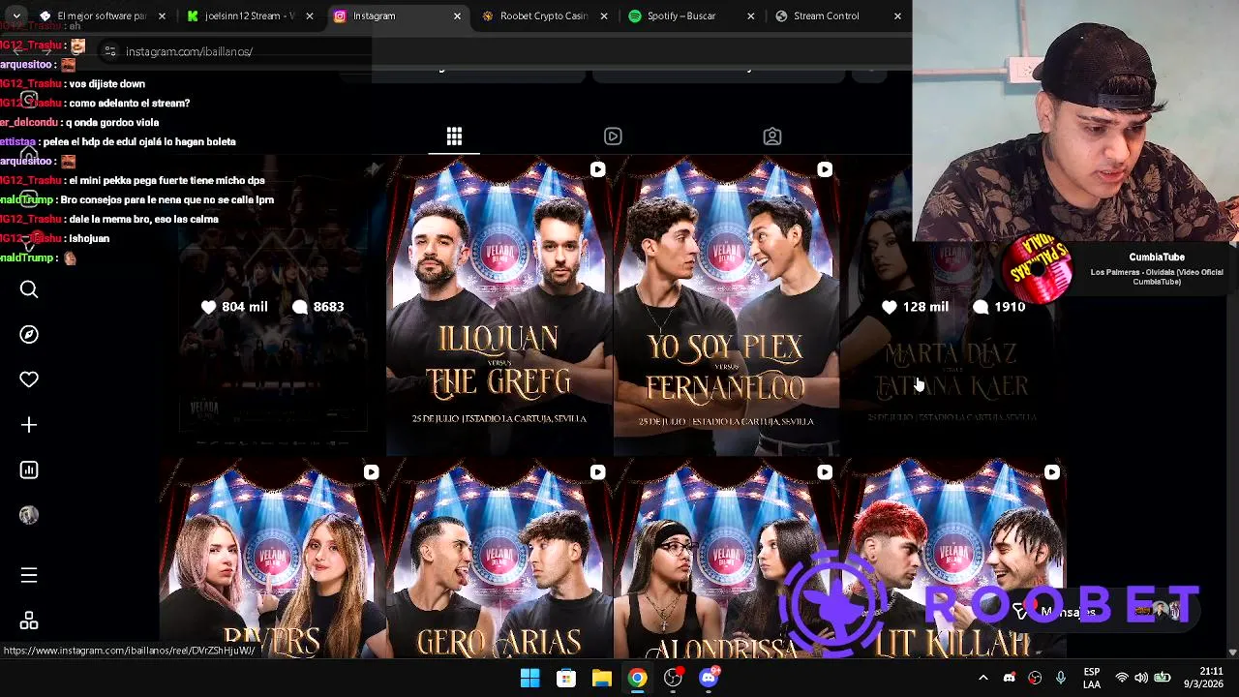This screenshot has width=1239, height=697.
Task: Open the hovered post with 804 mil likes
Action: click(x=272, y=305)
